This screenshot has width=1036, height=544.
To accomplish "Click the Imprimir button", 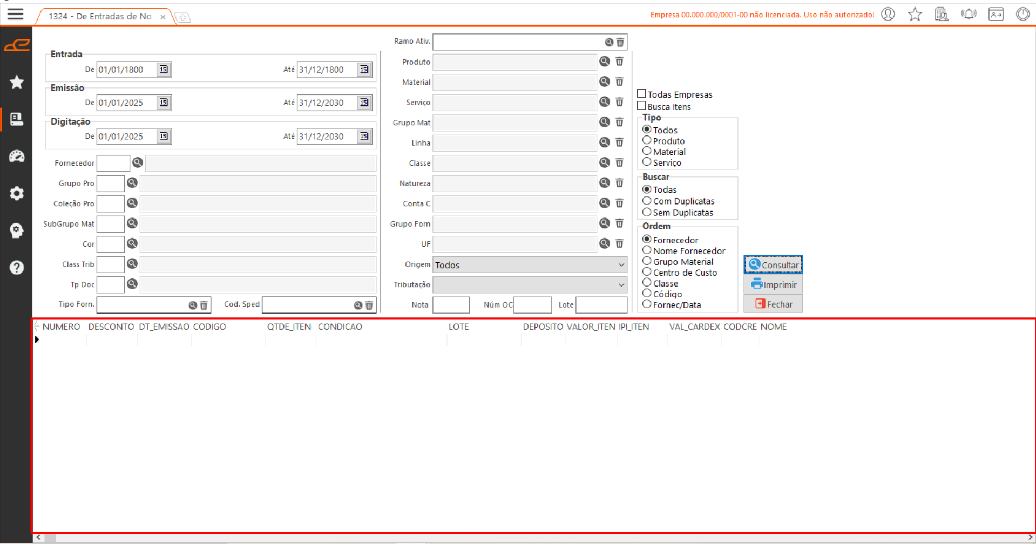I will [x=773, y=284].
